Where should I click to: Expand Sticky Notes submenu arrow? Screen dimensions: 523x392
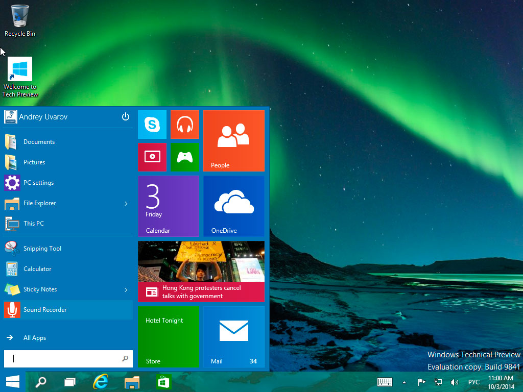(x=126, y=290)
